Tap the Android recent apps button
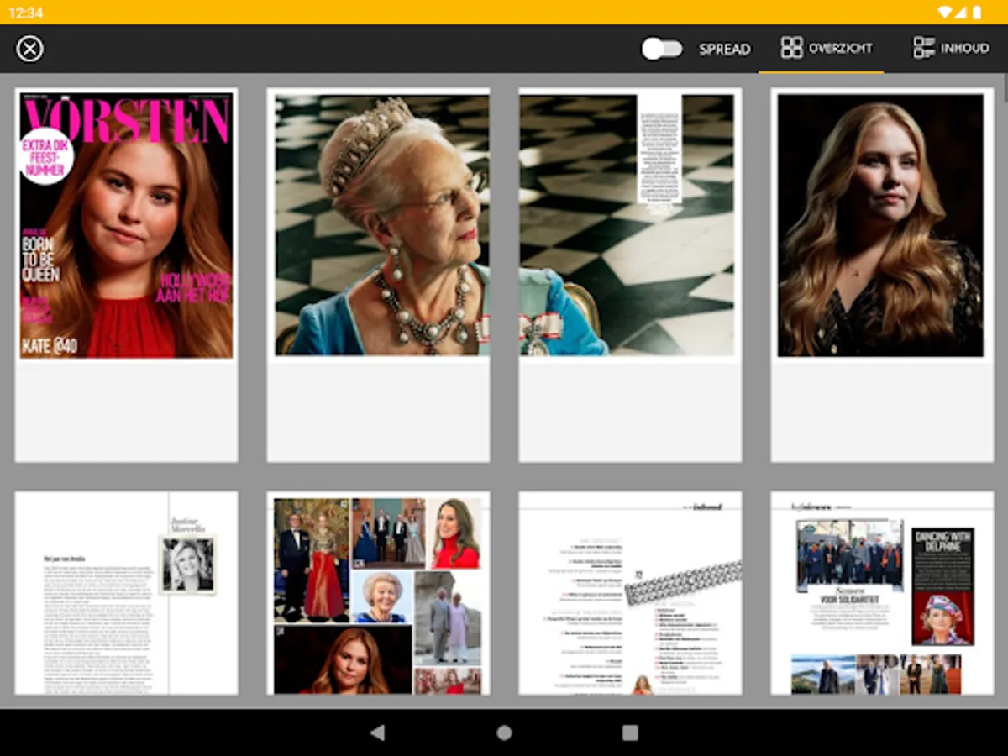Screen dimensions: 1008x756 pos(630,732)
